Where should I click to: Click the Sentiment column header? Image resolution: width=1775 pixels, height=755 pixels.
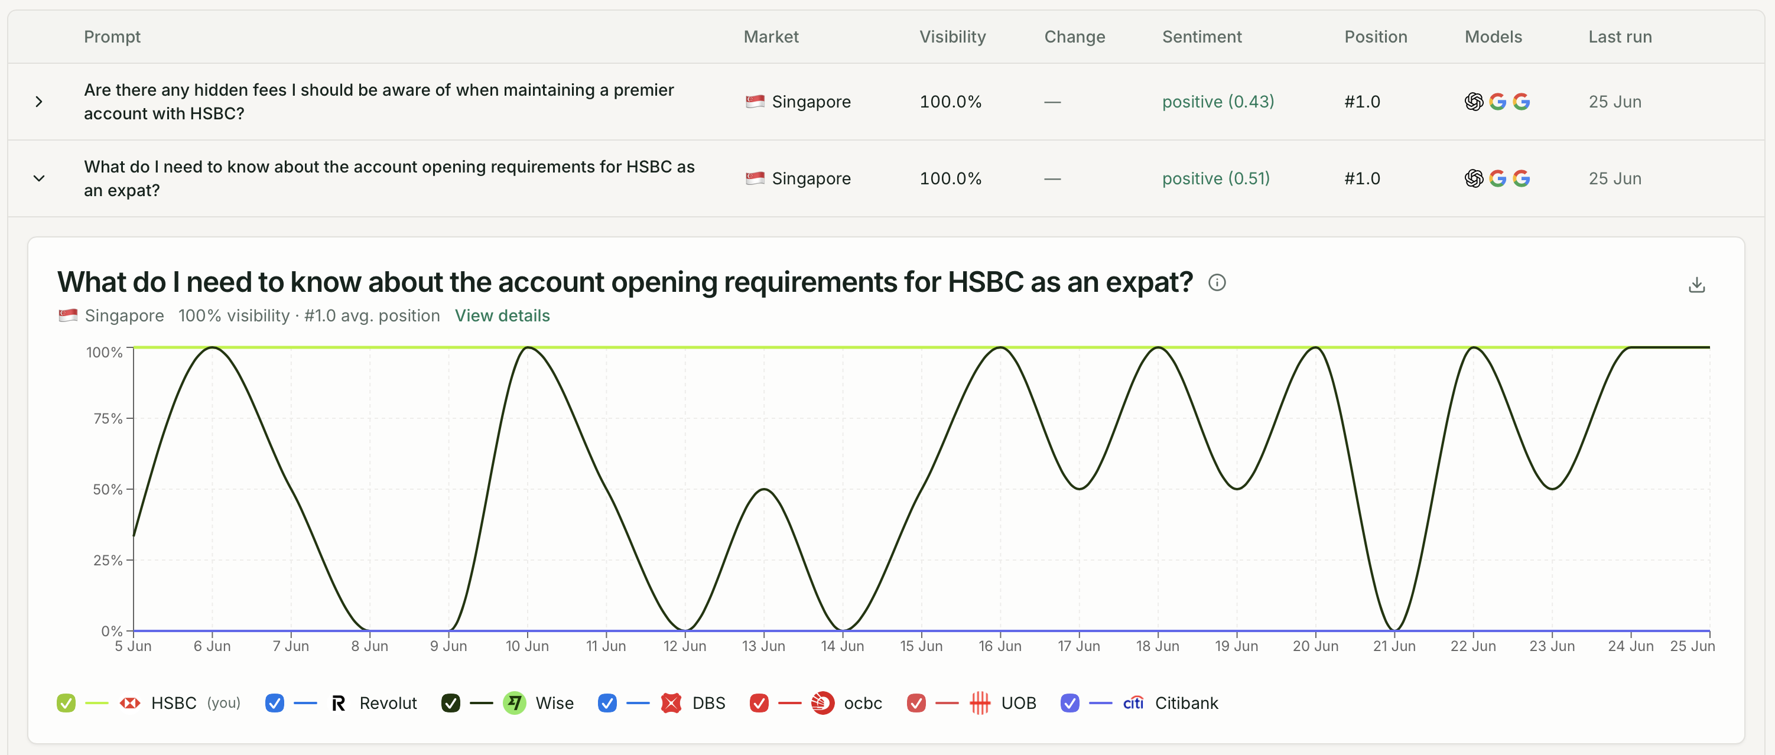coord(1202,37)
